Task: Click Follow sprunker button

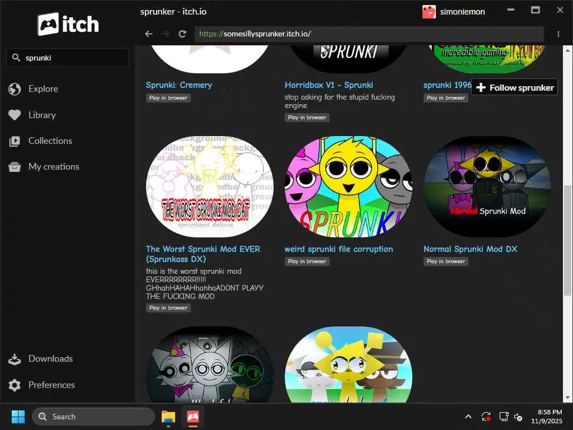Action: click(x=515, y=88)
